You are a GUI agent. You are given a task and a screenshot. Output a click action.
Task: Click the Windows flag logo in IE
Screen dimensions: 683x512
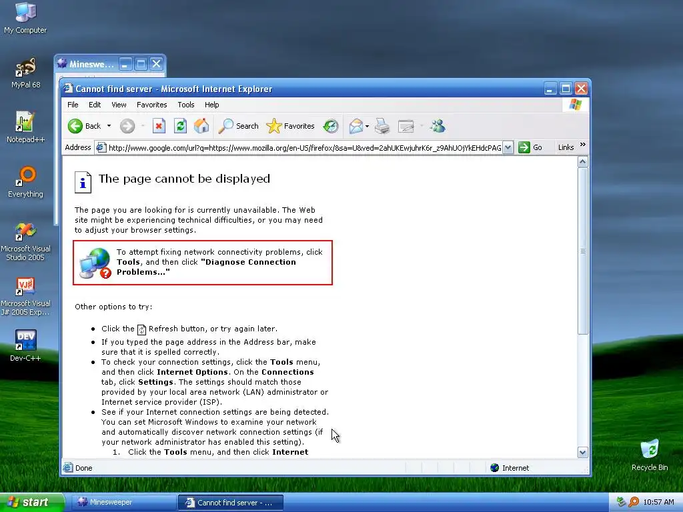(575, 105)
